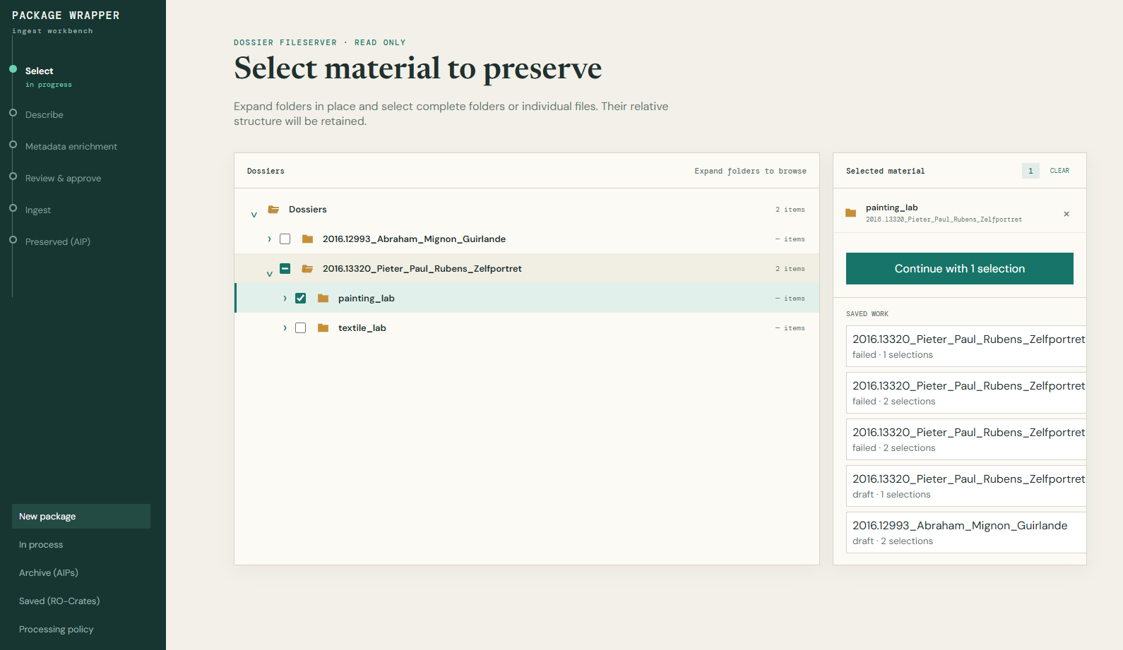The width and height of the screenshot is (1123, 650).
Task: Open New package in the sidebar
Action: click(x=81, y=516)
